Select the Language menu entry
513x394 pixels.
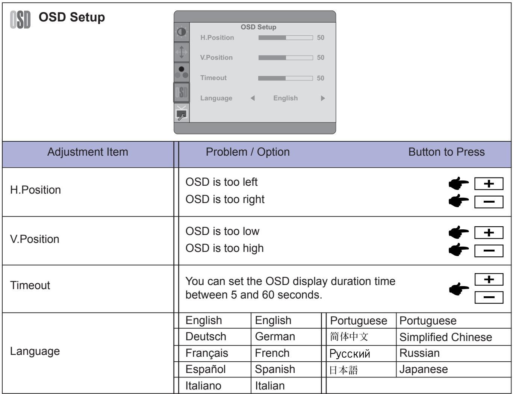coord(216,98)
